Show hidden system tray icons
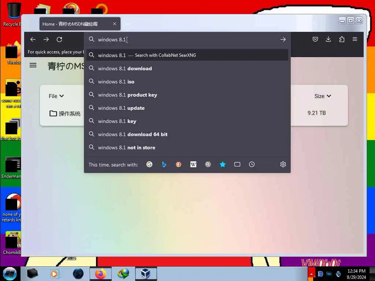Viewport: 375px width, 281px height. [311, 274]
